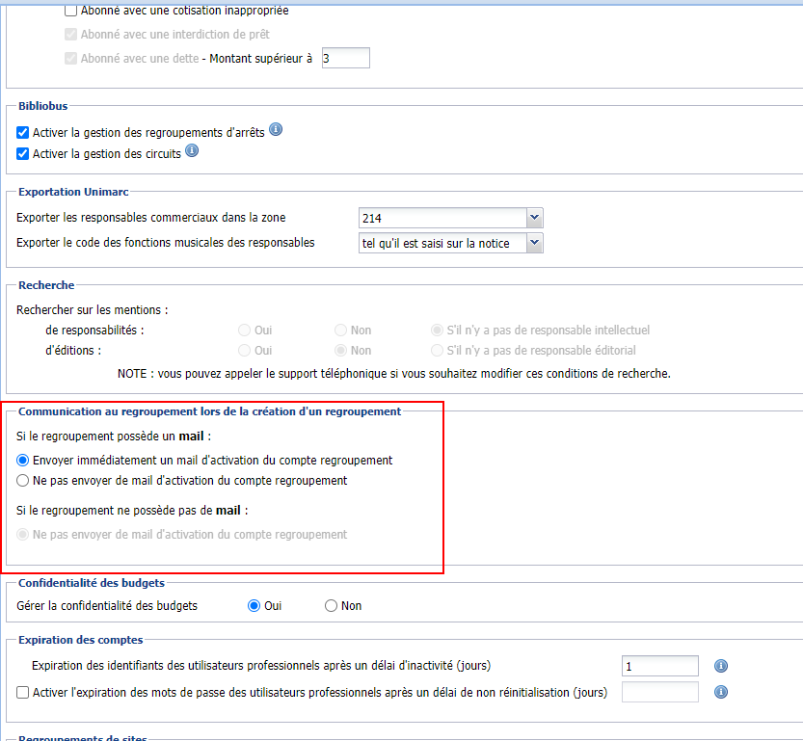Open the info tooltip next to regroupements d'arrêts
The width and height of the screenshot is (803, 741).
(x=276, y=130)
